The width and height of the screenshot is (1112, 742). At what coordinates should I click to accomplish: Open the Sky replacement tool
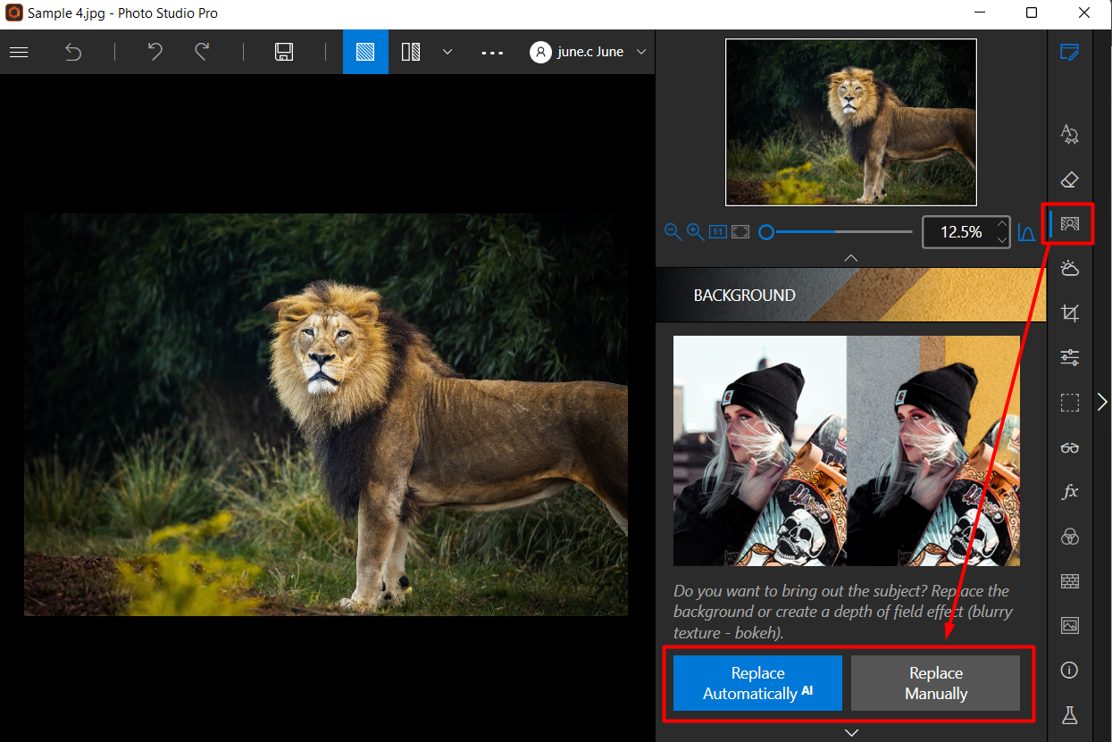click(1070, 268)
